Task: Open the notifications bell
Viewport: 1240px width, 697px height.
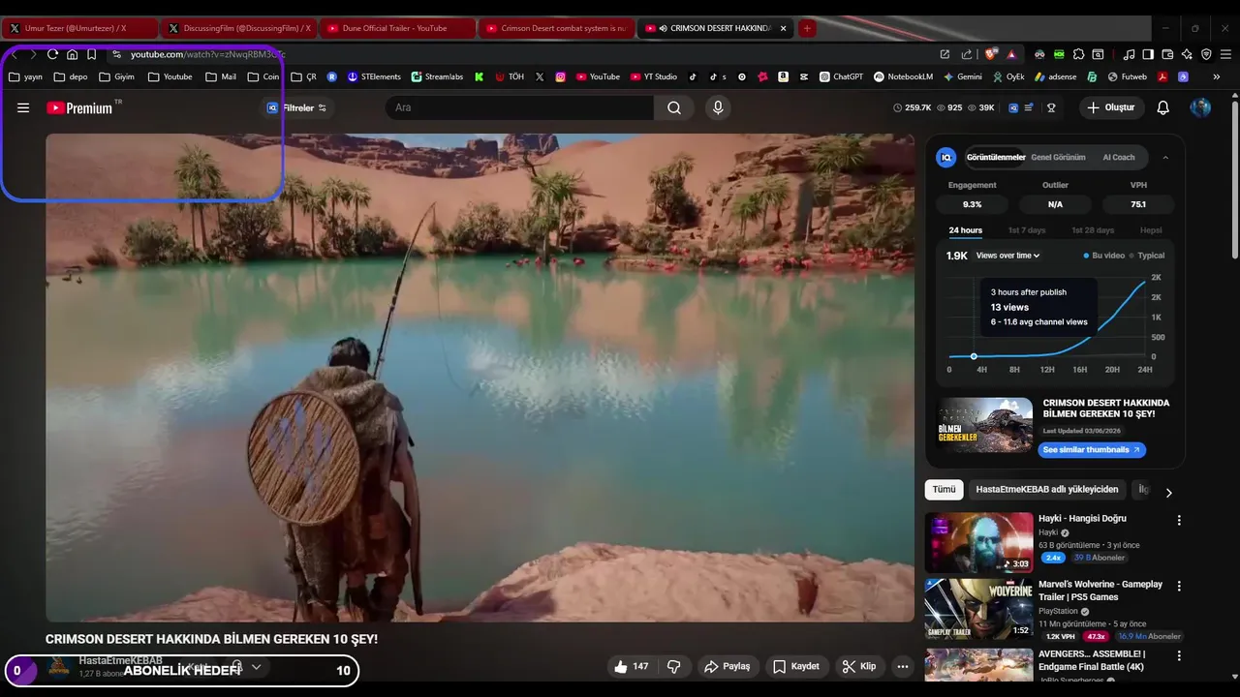Action: (1163, 107)
